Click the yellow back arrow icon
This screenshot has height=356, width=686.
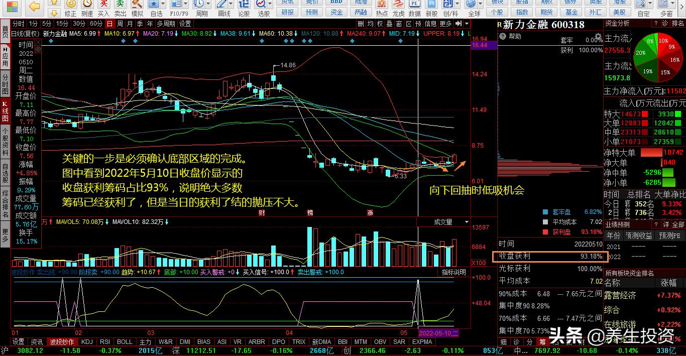(x=34, y=6)
